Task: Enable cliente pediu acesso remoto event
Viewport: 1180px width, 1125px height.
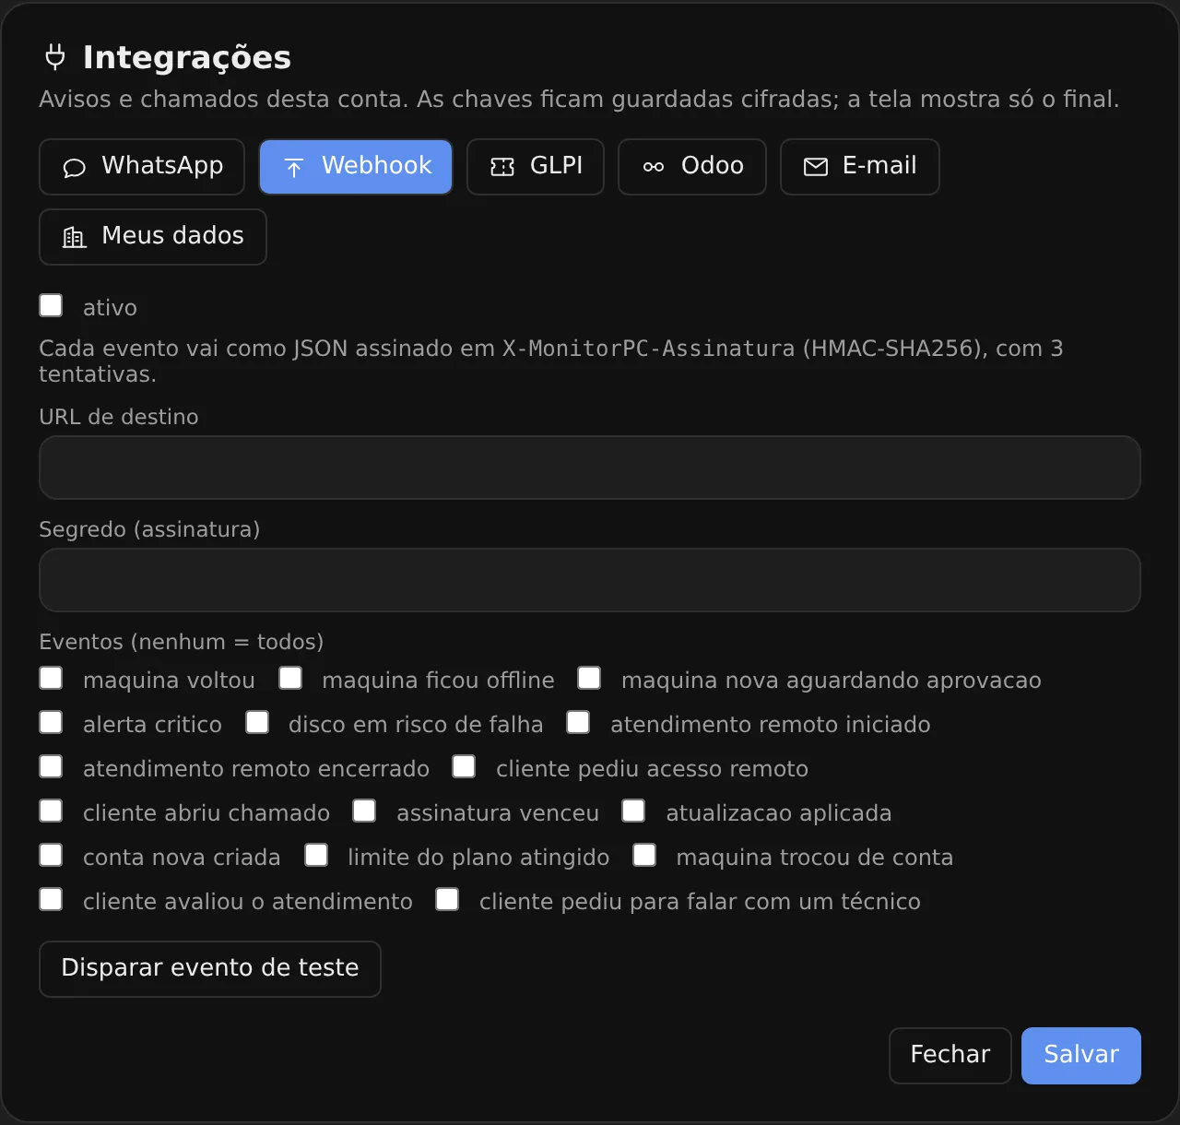Action: [464, 766]
